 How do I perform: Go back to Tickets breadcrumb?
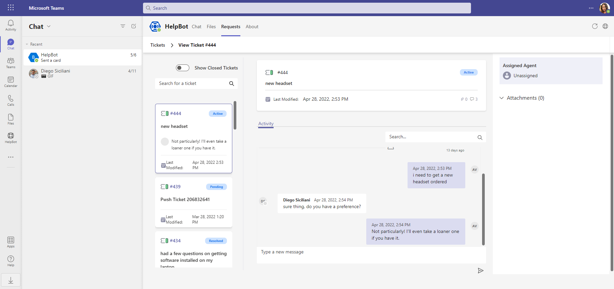coord(158,45)
